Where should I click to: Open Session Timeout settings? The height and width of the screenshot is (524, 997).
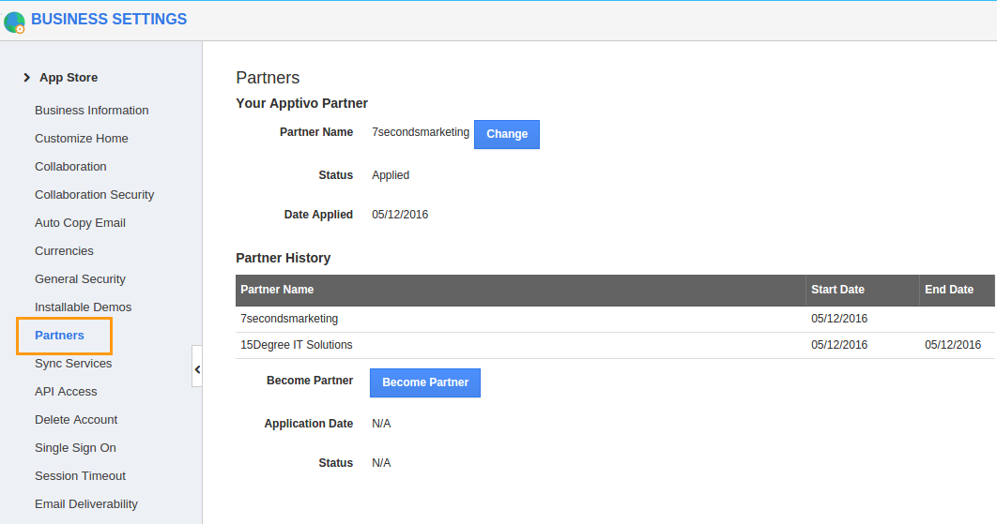click(x=80, y=476)
